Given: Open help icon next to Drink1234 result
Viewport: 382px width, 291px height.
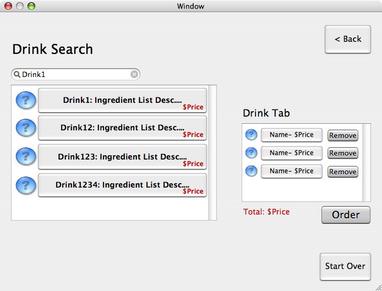Looking at the screenshot, I should [x=26, y=185].
